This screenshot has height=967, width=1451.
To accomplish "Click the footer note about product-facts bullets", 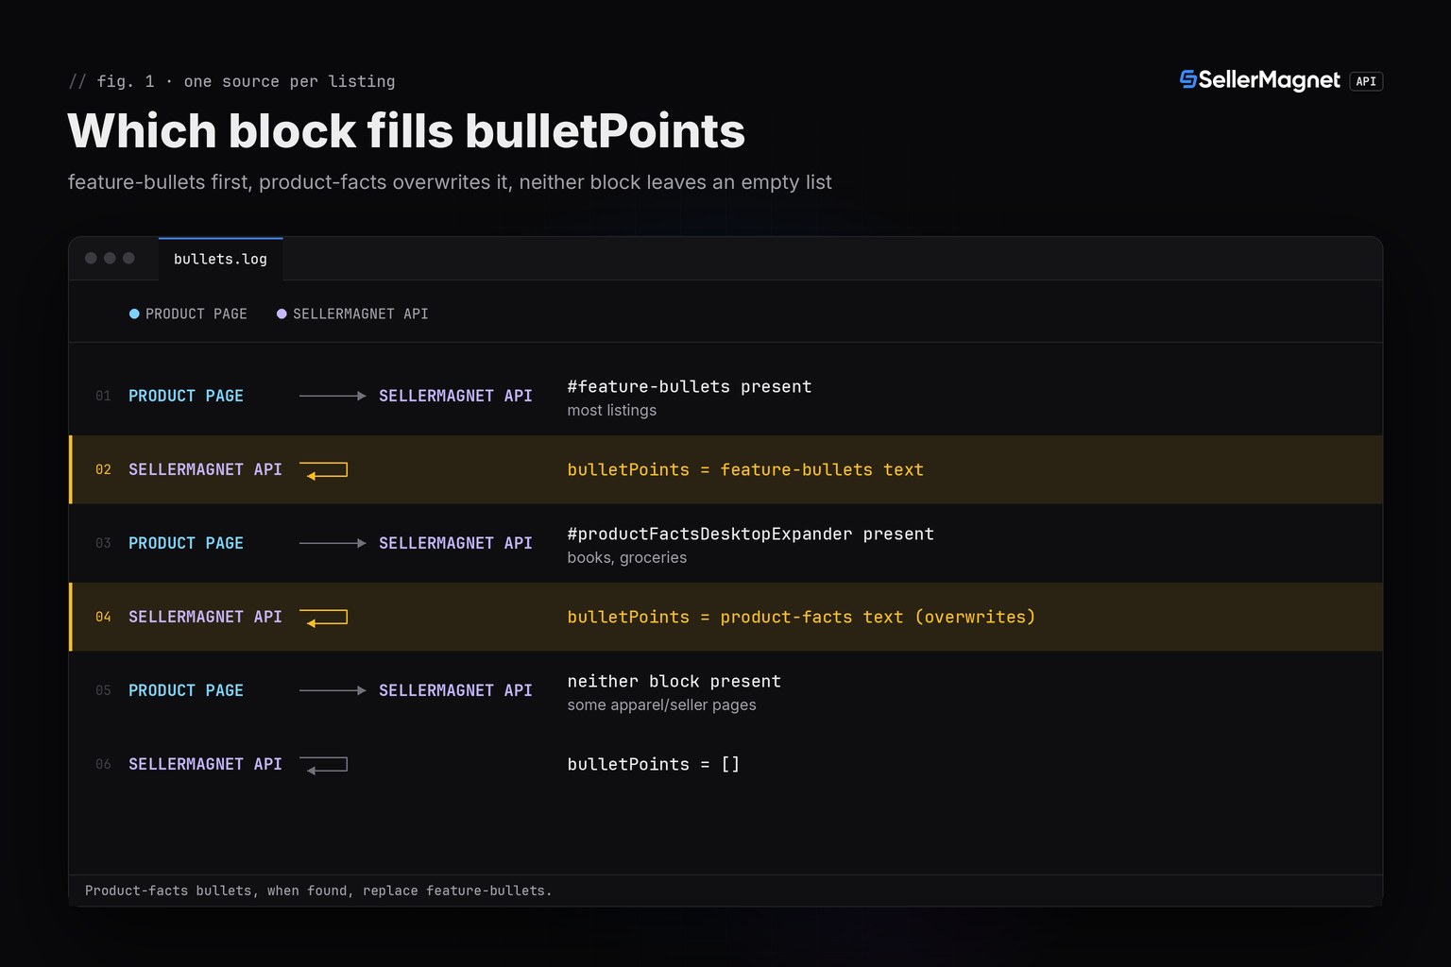I will point(318,891).
